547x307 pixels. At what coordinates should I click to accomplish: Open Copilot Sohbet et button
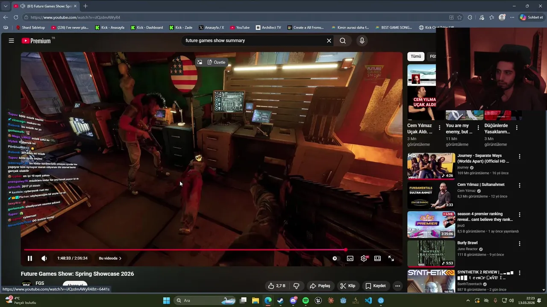pos(532,17)
